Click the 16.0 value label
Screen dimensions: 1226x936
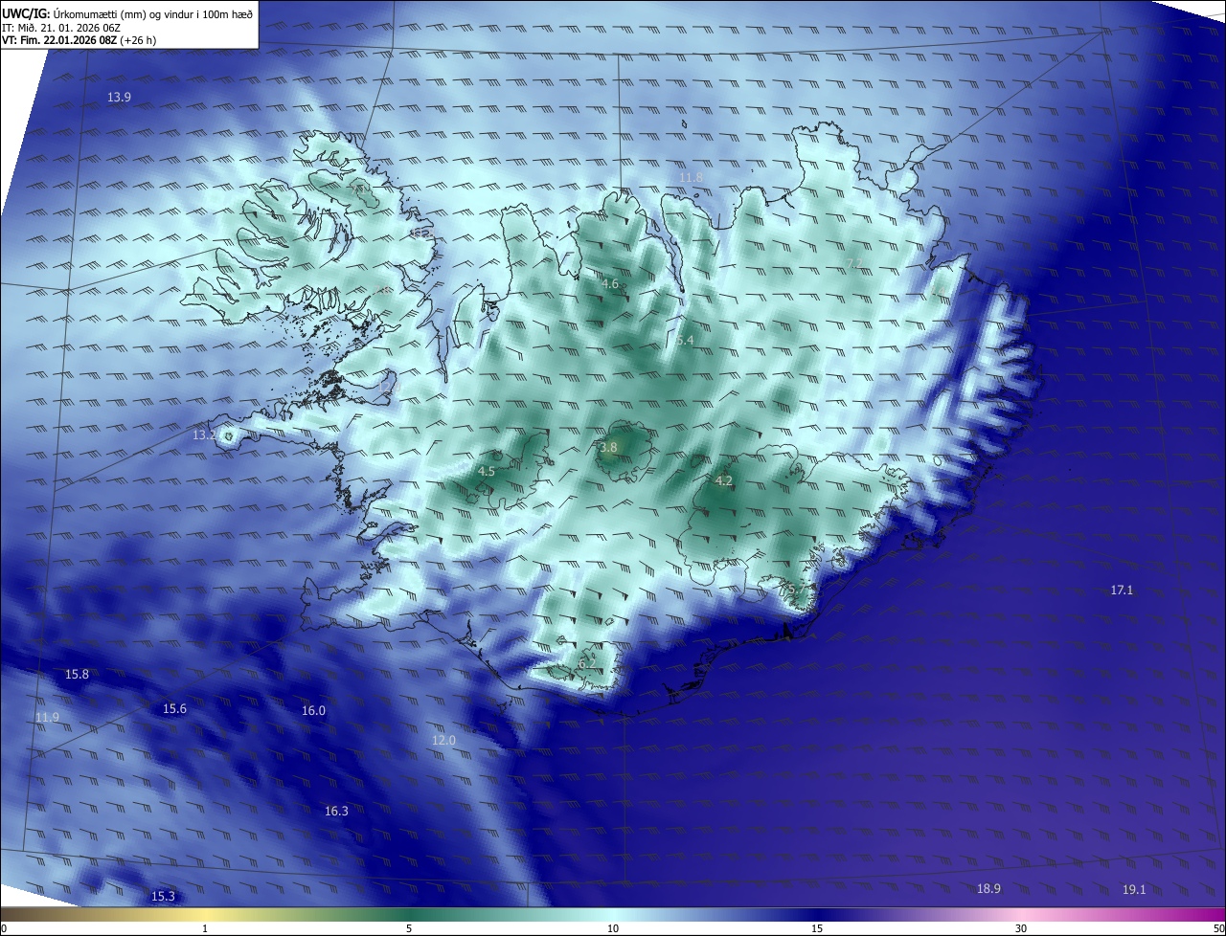313,710
